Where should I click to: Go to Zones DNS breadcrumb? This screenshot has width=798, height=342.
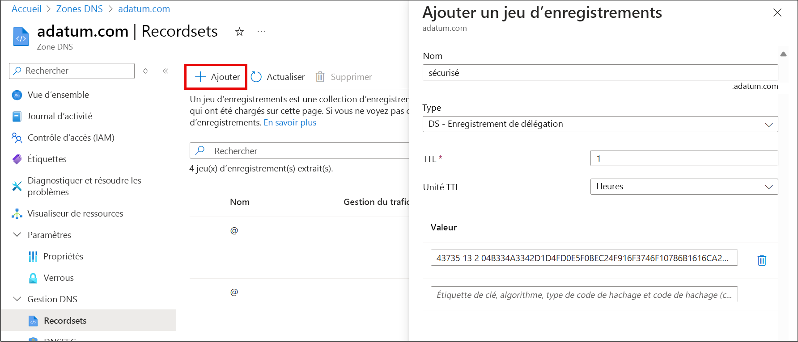(x=80, y=9)
